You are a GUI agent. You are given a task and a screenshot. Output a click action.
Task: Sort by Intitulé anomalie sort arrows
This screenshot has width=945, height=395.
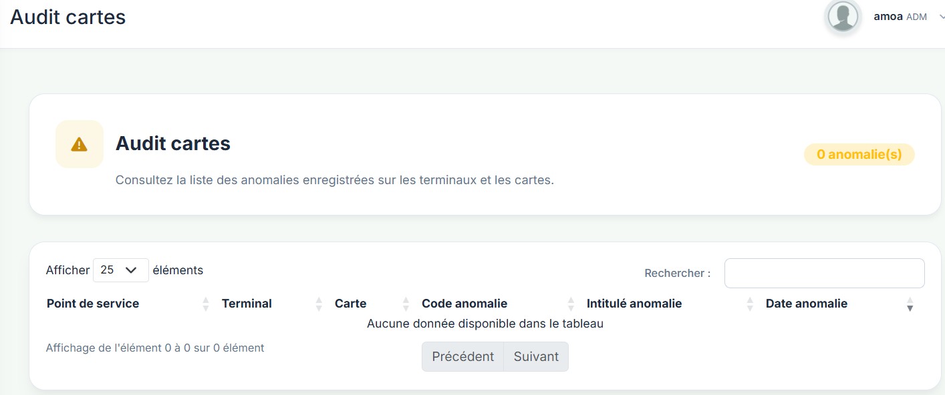750,304
